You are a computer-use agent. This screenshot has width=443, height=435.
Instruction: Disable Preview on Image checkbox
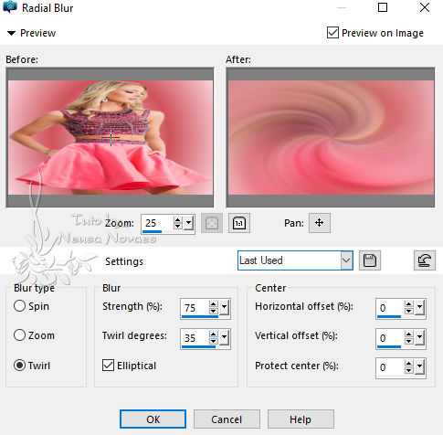coord(332,33)
